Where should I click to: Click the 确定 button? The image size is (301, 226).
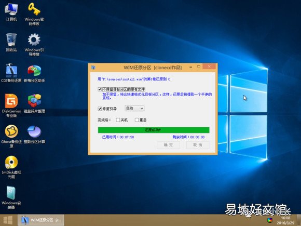click(x=168, y=145)
